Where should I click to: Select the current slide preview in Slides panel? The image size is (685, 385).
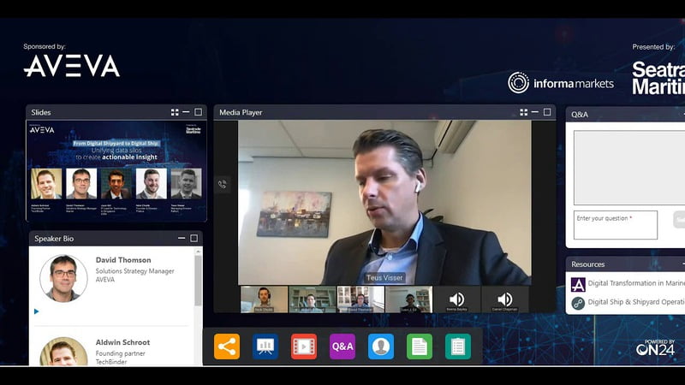pyautogui.click(x=116, y=171)
